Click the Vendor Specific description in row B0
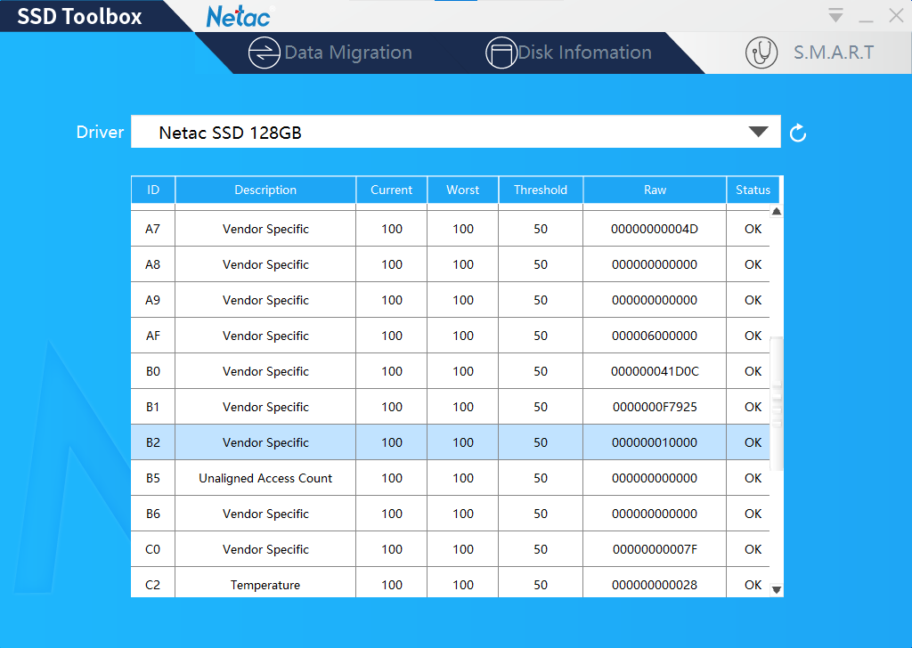This screenshot has width=912, height=648. [x=265, y=371]
